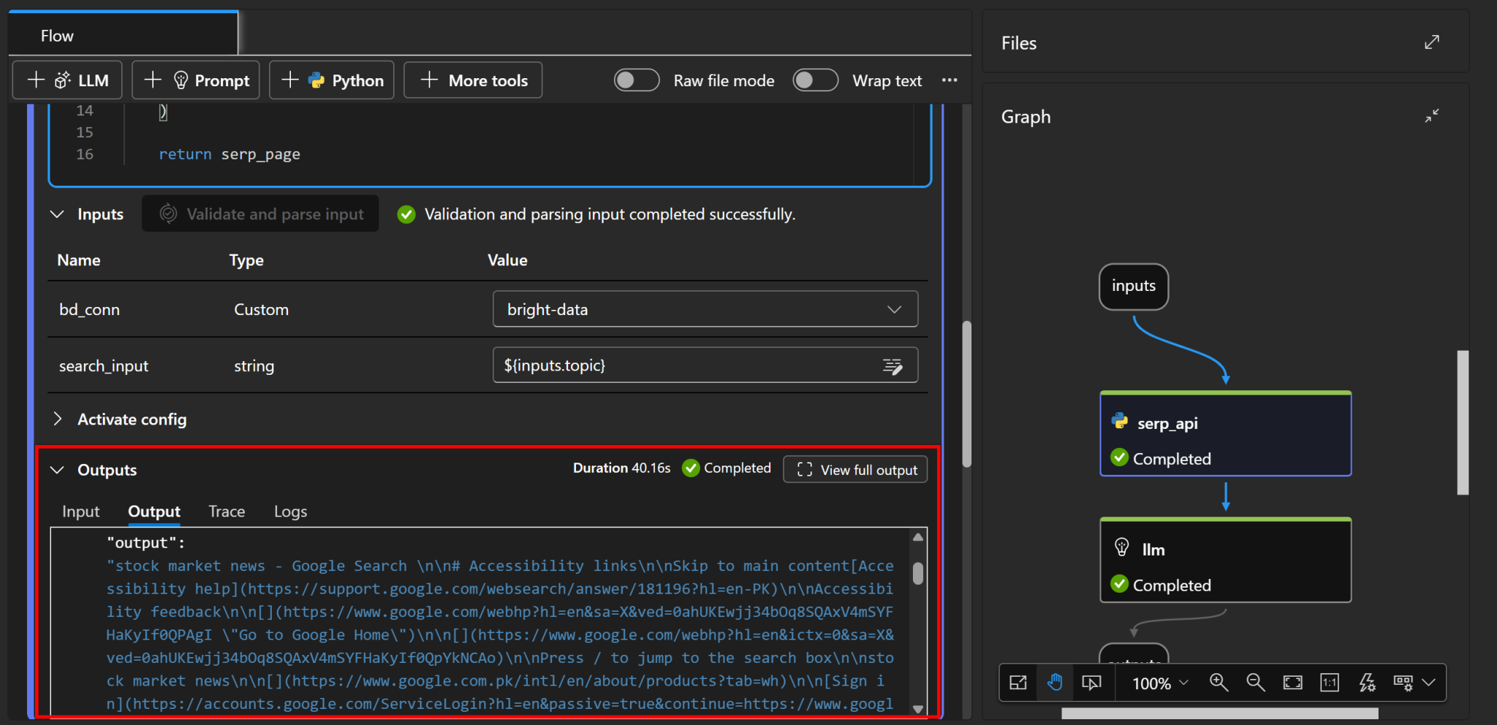
Task: Open the bd_conn bright-data dropdown
Action: (x=705, y=309)
